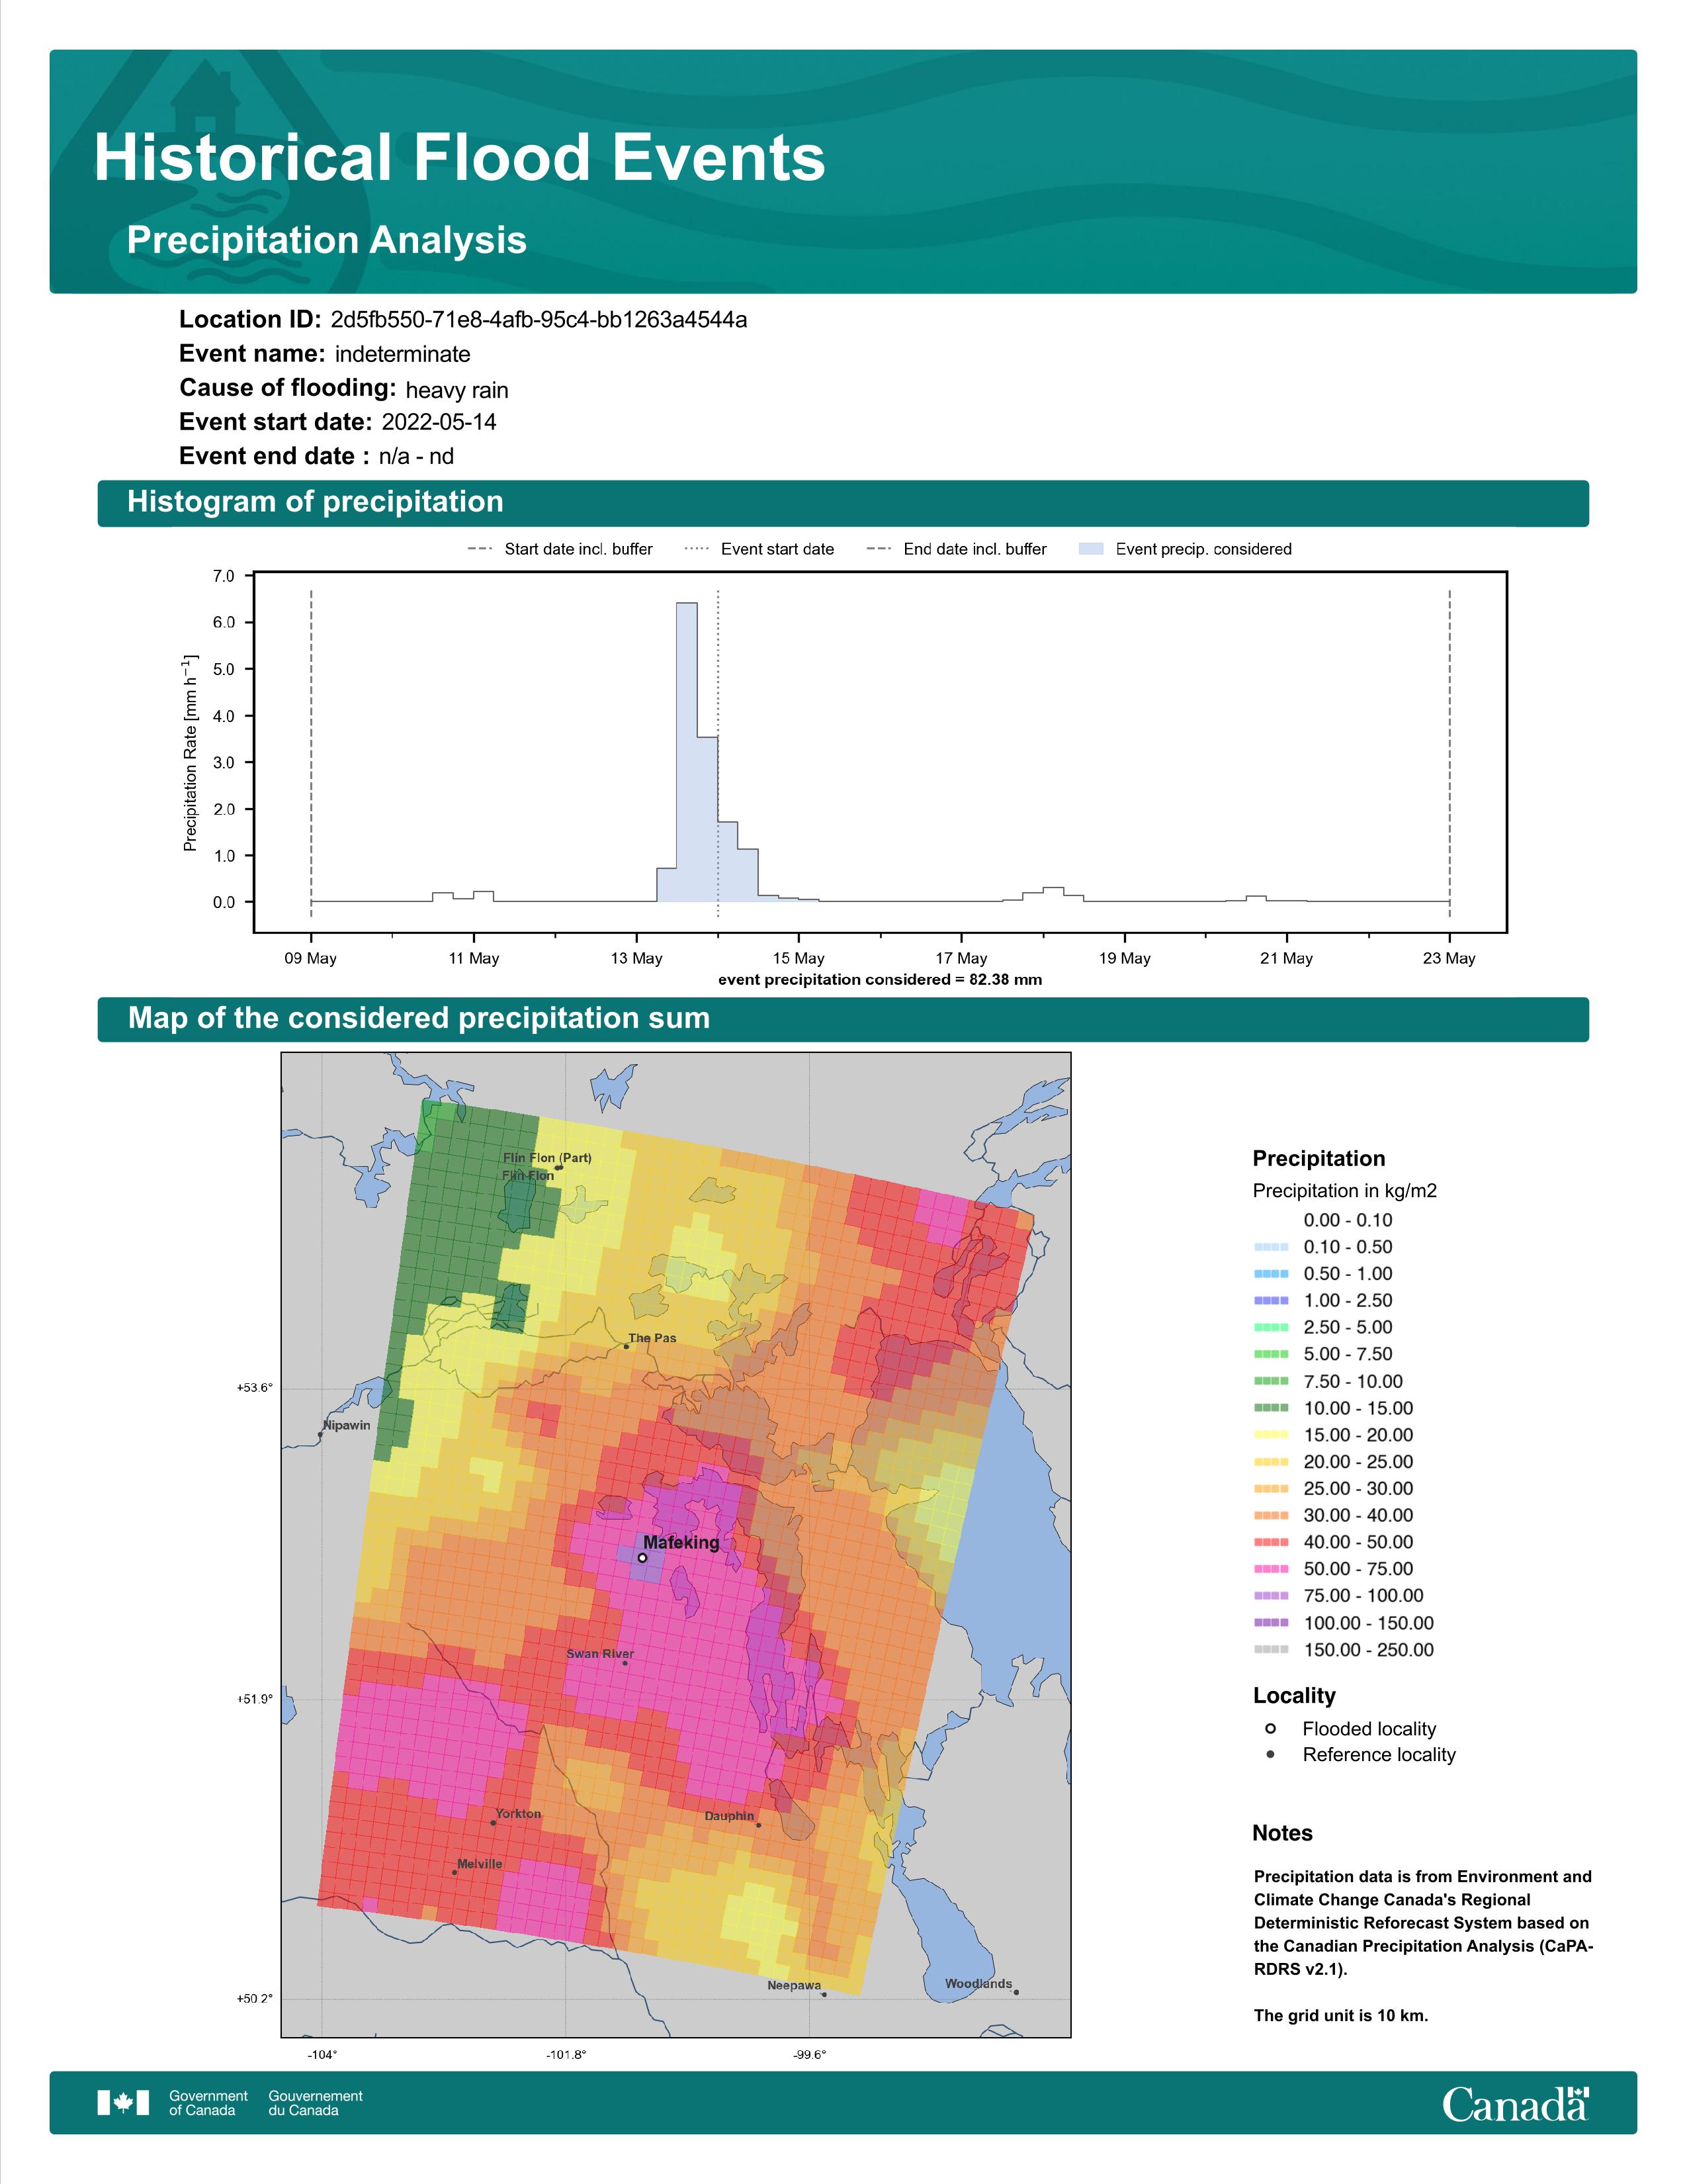Click the Canada wordmark in footer
This screenshot has width=1687, height=2184.
click(1515, 2103)
